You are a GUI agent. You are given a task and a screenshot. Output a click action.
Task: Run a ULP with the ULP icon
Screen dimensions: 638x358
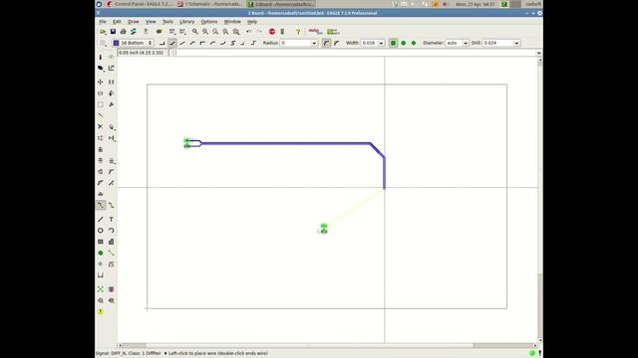(x=182, y=32)
